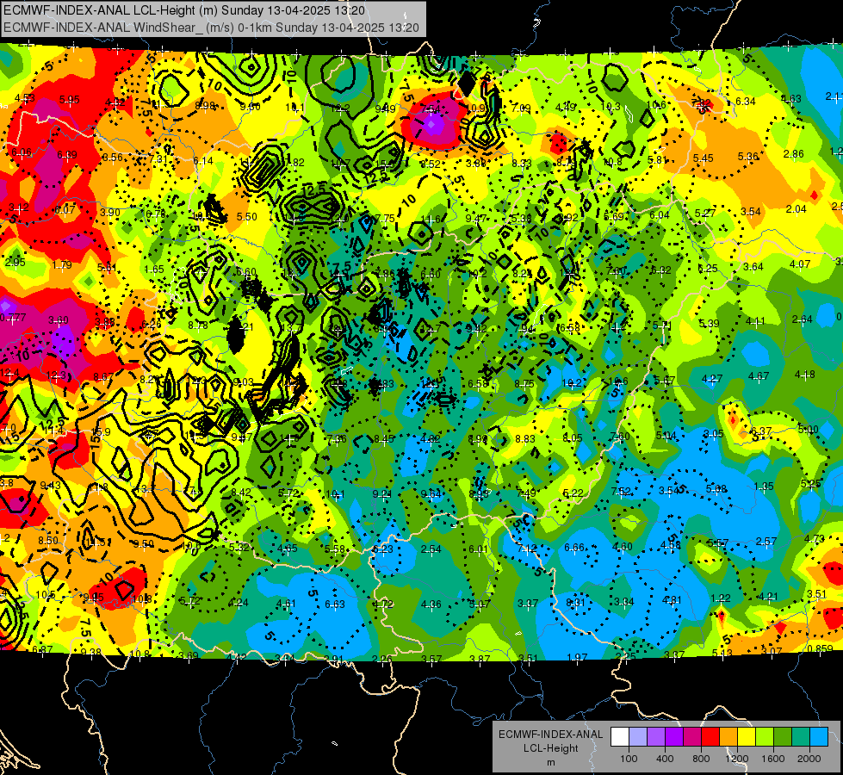Click the unit label 'm' in legend
The width and height of the screenshot is (843, 775).
pyautogui.click(x=550, y=763)
